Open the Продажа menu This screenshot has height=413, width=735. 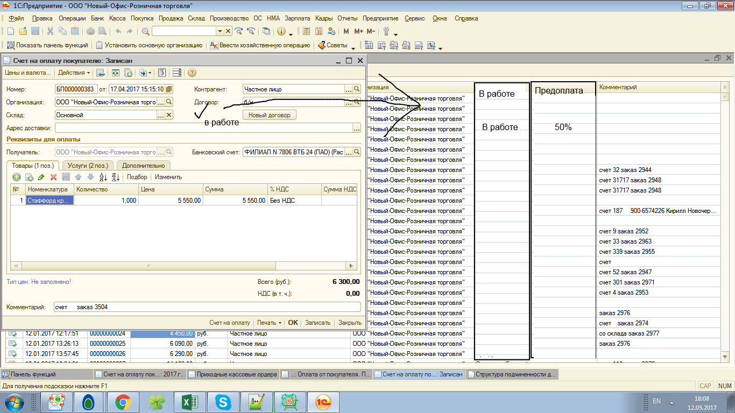(171, 18)
